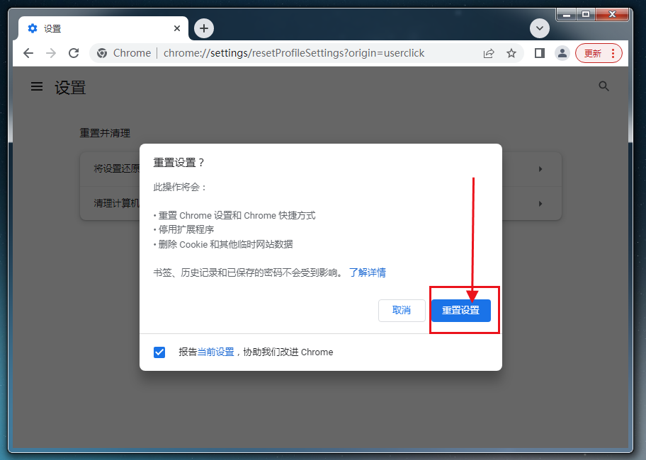Expand the 将设置还原 row arrow
This screenshot has width=646, height=460.
tap(540, 169)
